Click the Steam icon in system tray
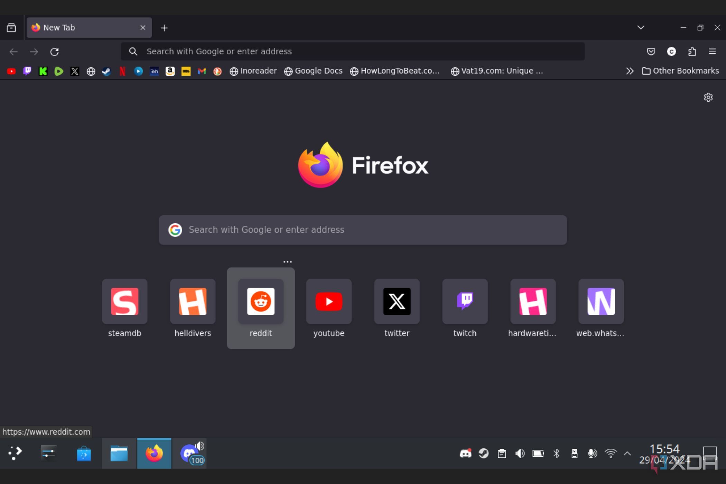726x484 pixels. (484, 453)
